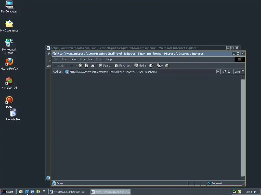
Task: Open the Edit menu
Action: coord(64,59)
